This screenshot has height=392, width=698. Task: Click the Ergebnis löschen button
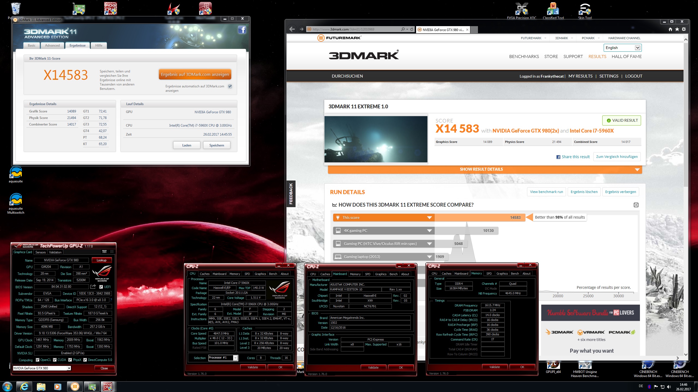coord(584,192)
